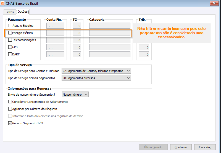Image resolution: width=221 pixels, height=153 pixels.
Task: Click the Cancelar button
Action: click(205, 147)
